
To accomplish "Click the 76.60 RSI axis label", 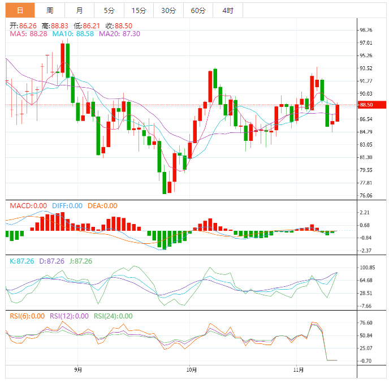I will [x=366, y=322].
